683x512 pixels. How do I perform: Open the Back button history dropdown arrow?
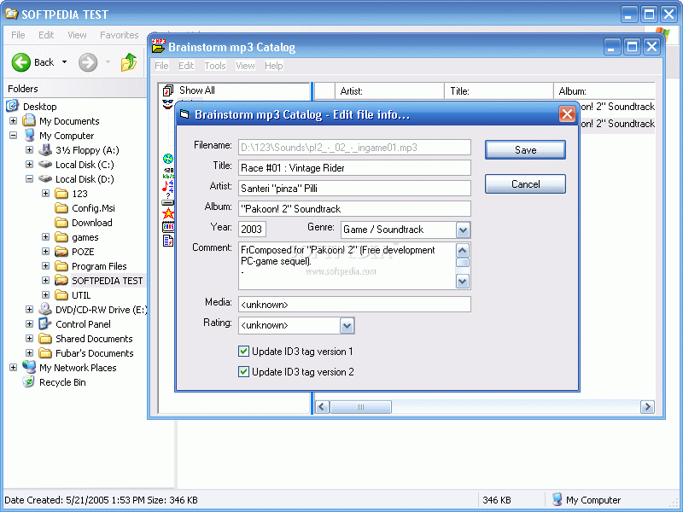tap(65, 62)
